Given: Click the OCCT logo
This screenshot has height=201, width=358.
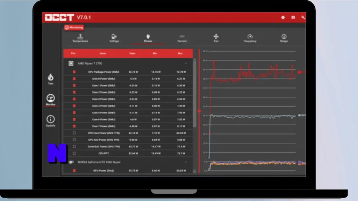Looking at the screenshot, I should click(x=59, y=17).
